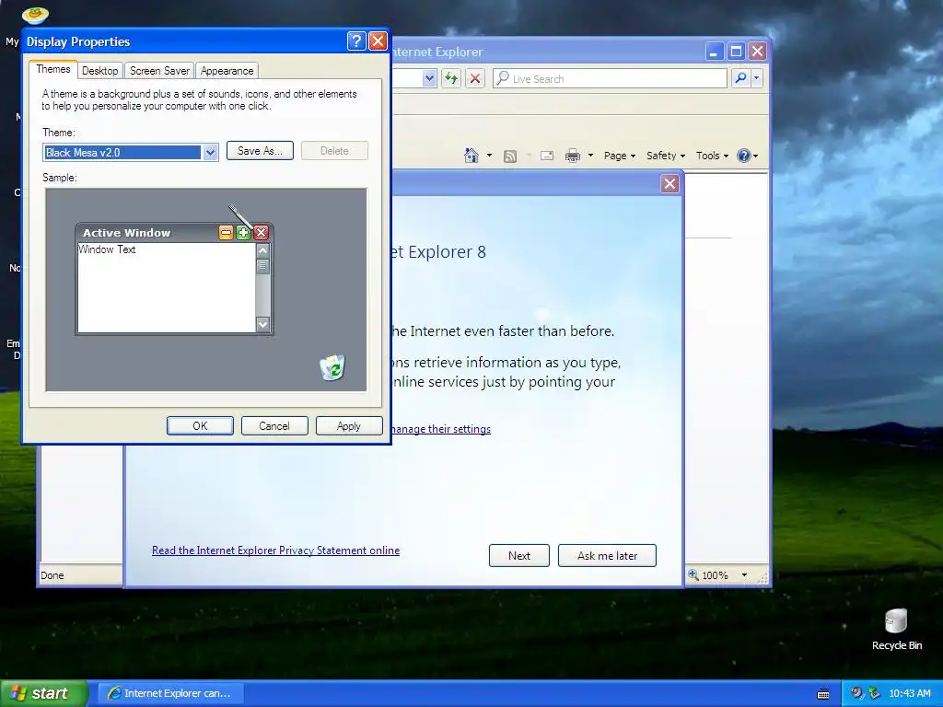
Task: Open the Help question mark icon in IE
Action: coord(744,156)
